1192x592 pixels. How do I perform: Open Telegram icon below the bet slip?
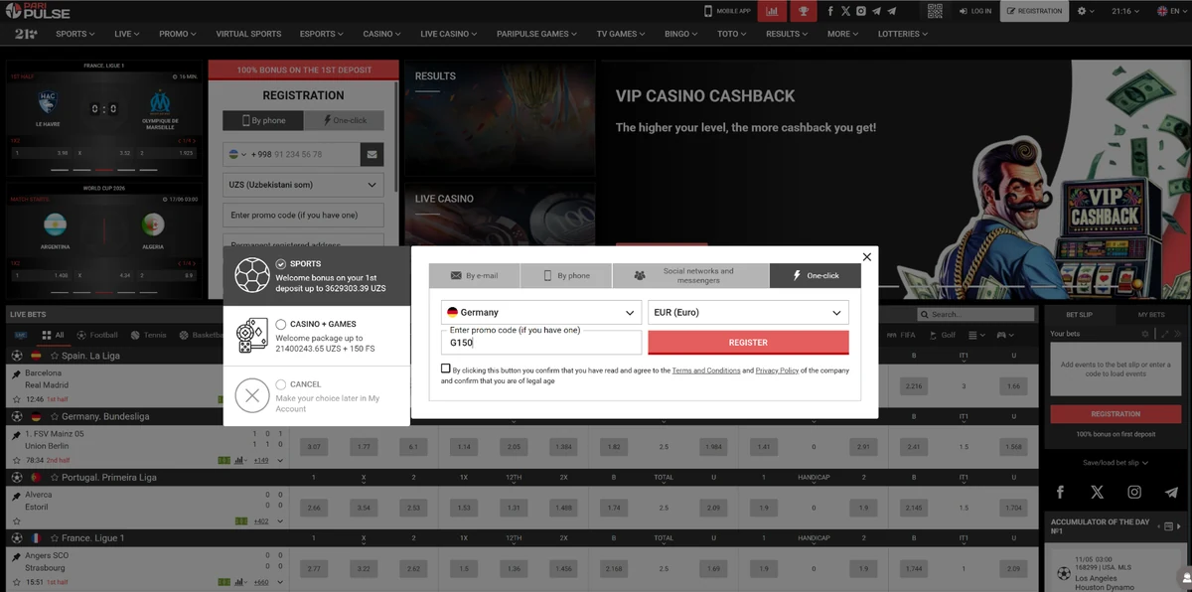1171,492
